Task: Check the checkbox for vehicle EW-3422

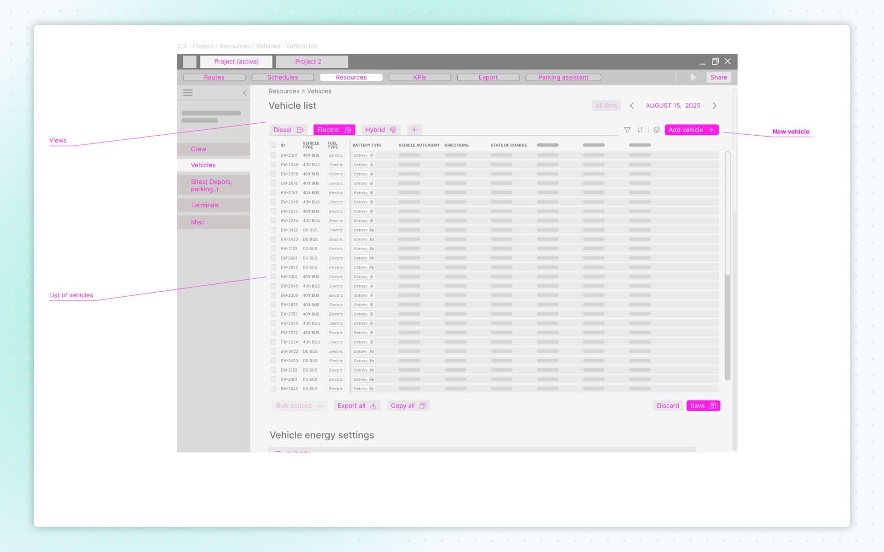Action: [273, 230]
